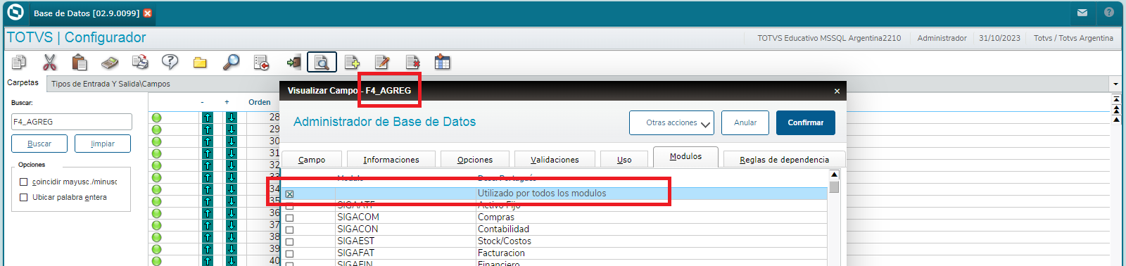Enable coincidir mayusc./minusc option
This screenshot has height=266, width=1126.
24,182
